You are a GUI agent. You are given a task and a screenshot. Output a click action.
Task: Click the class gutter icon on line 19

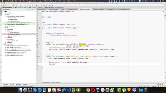click(39, 28)
